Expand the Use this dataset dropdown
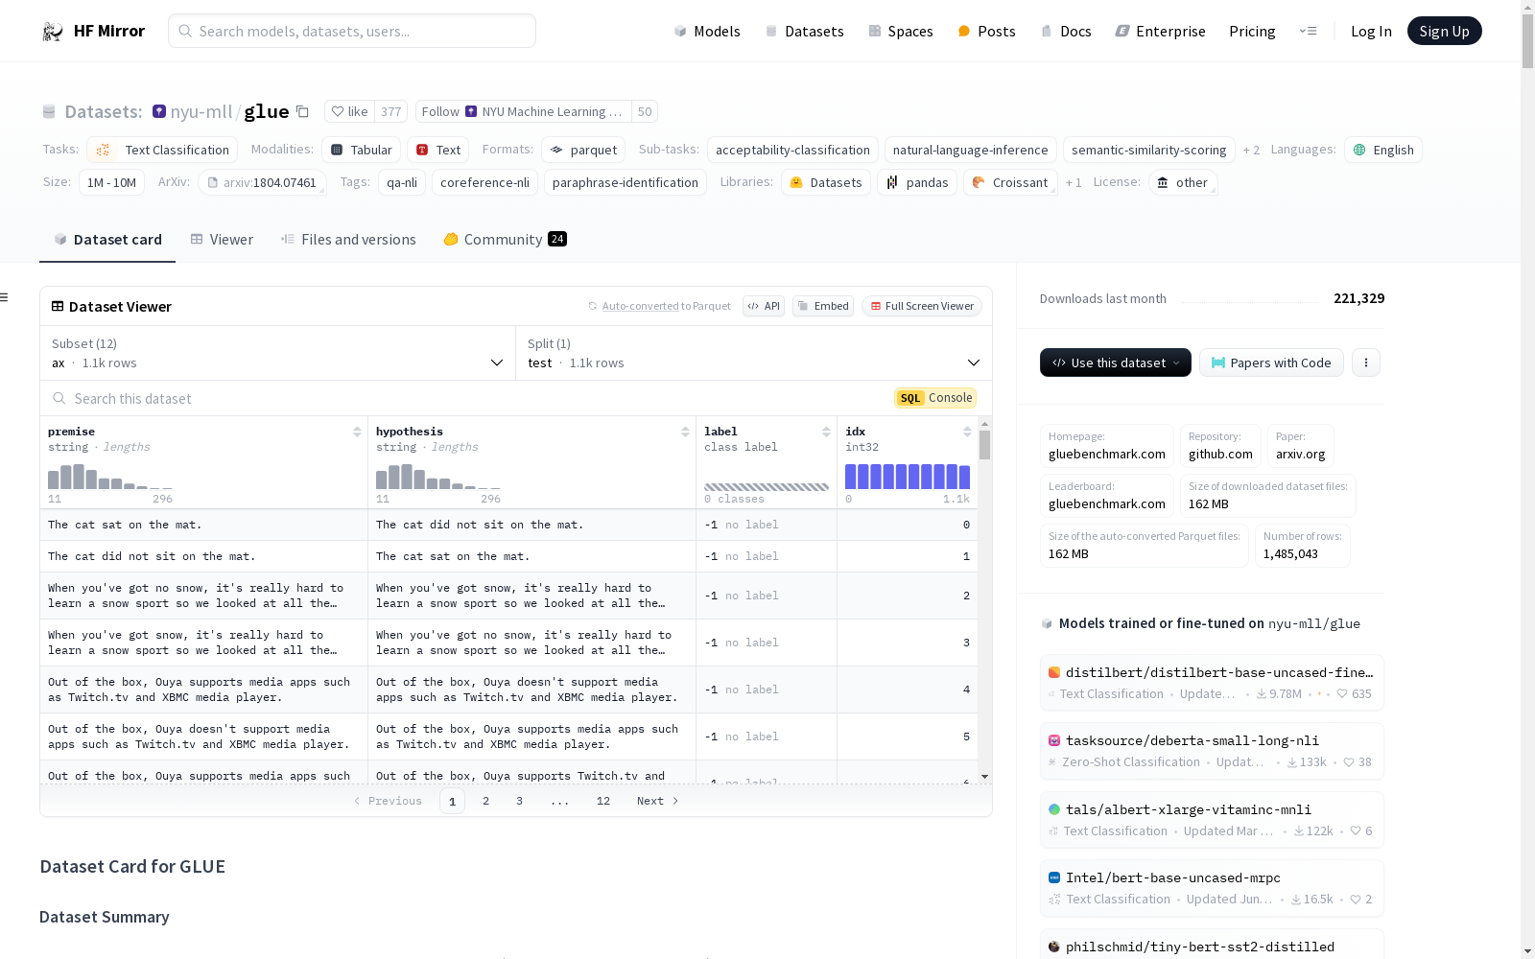 tap(1116, 363)
